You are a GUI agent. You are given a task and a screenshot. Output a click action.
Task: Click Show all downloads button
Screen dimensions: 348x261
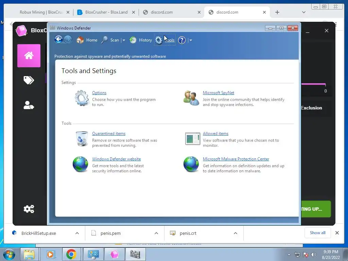coord(318,233)
